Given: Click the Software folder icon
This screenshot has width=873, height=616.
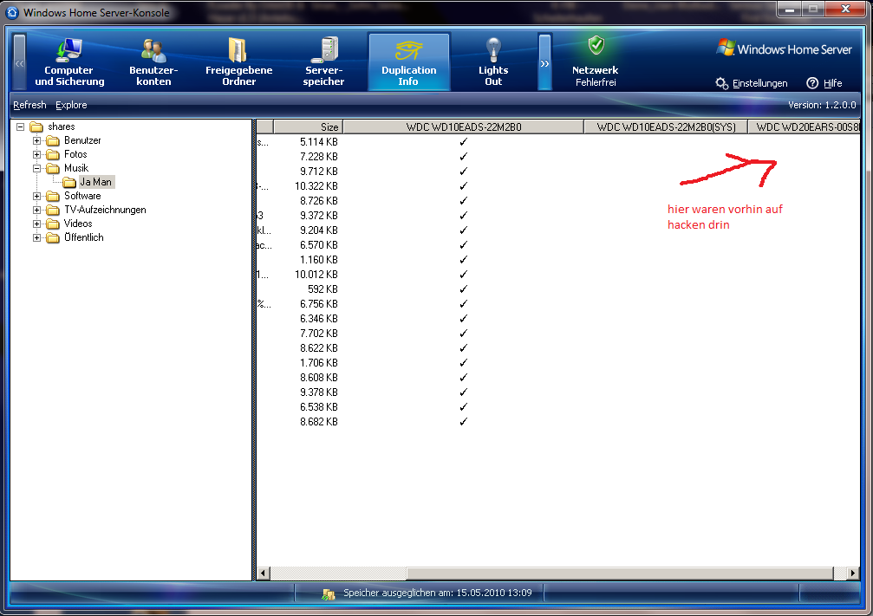Looking at the screenshot, I should coord(53,197).
